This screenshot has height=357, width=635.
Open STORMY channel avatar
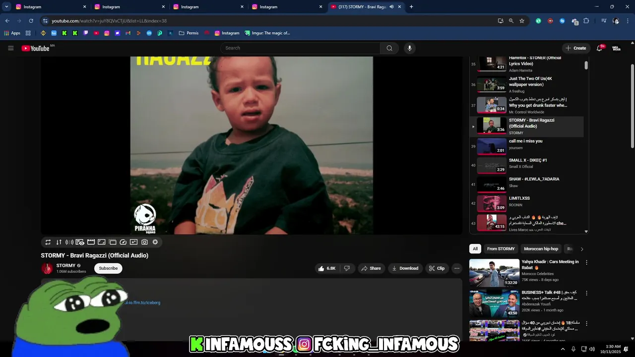pos(47,268)
